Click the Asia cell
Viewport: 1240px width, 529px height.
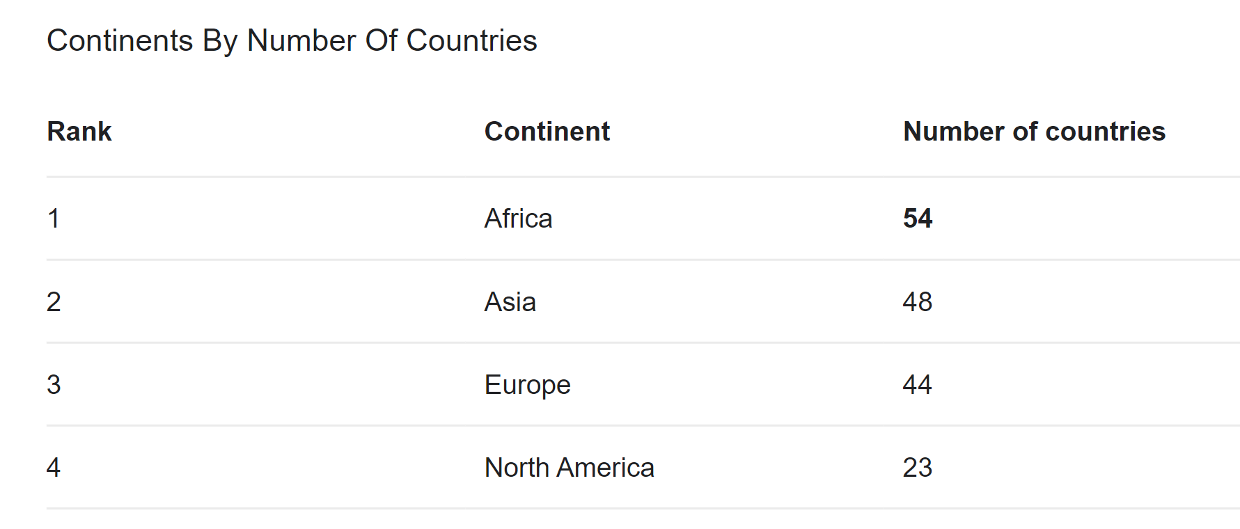pyautogui.click(x=510, y=302)
